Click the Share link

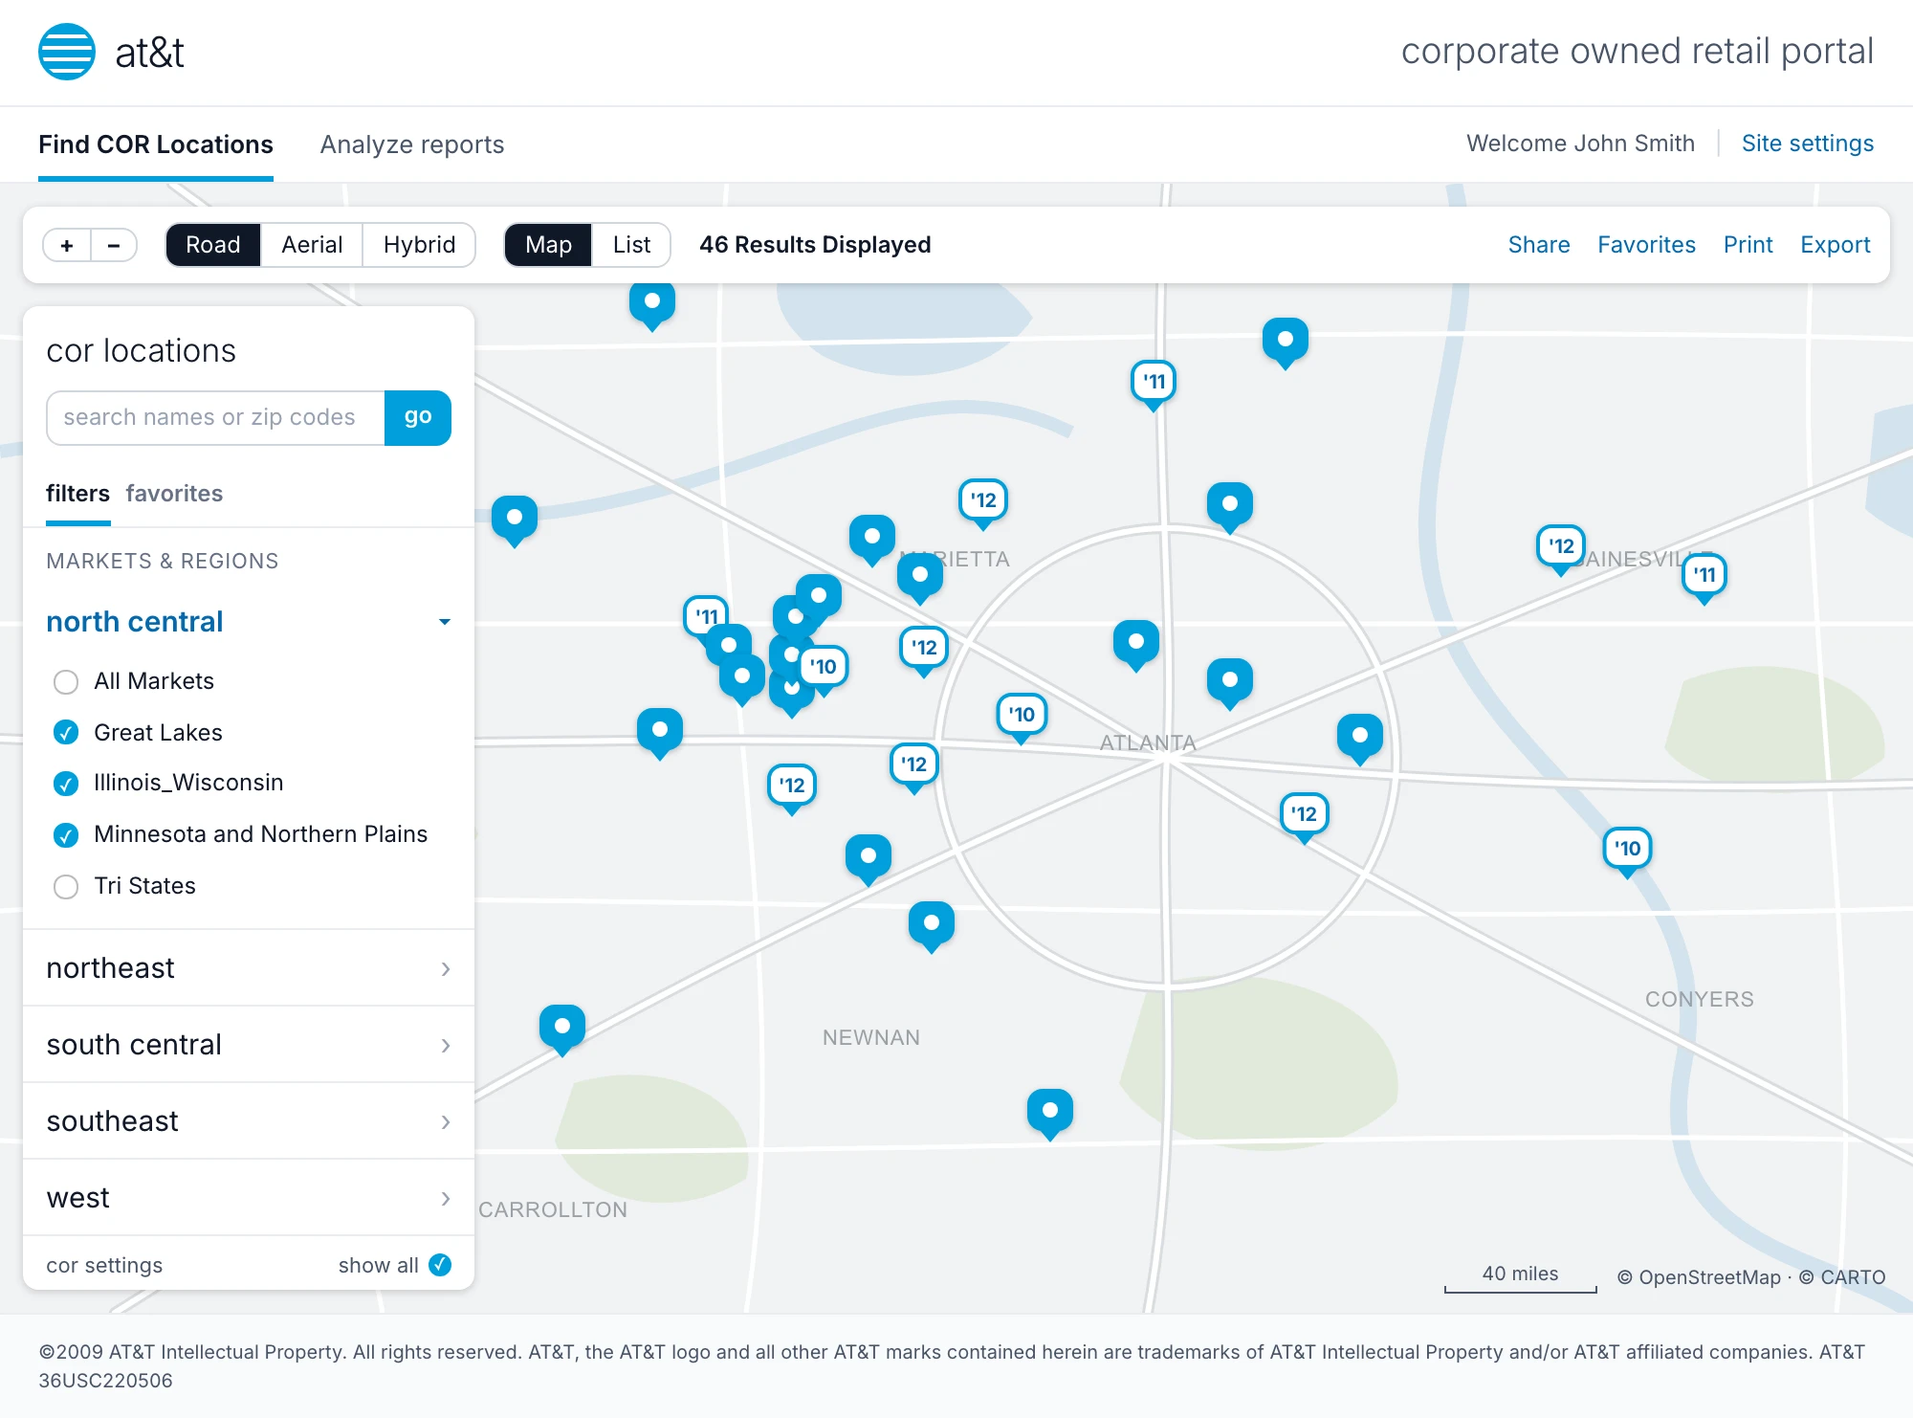[x=1539, y=245]
